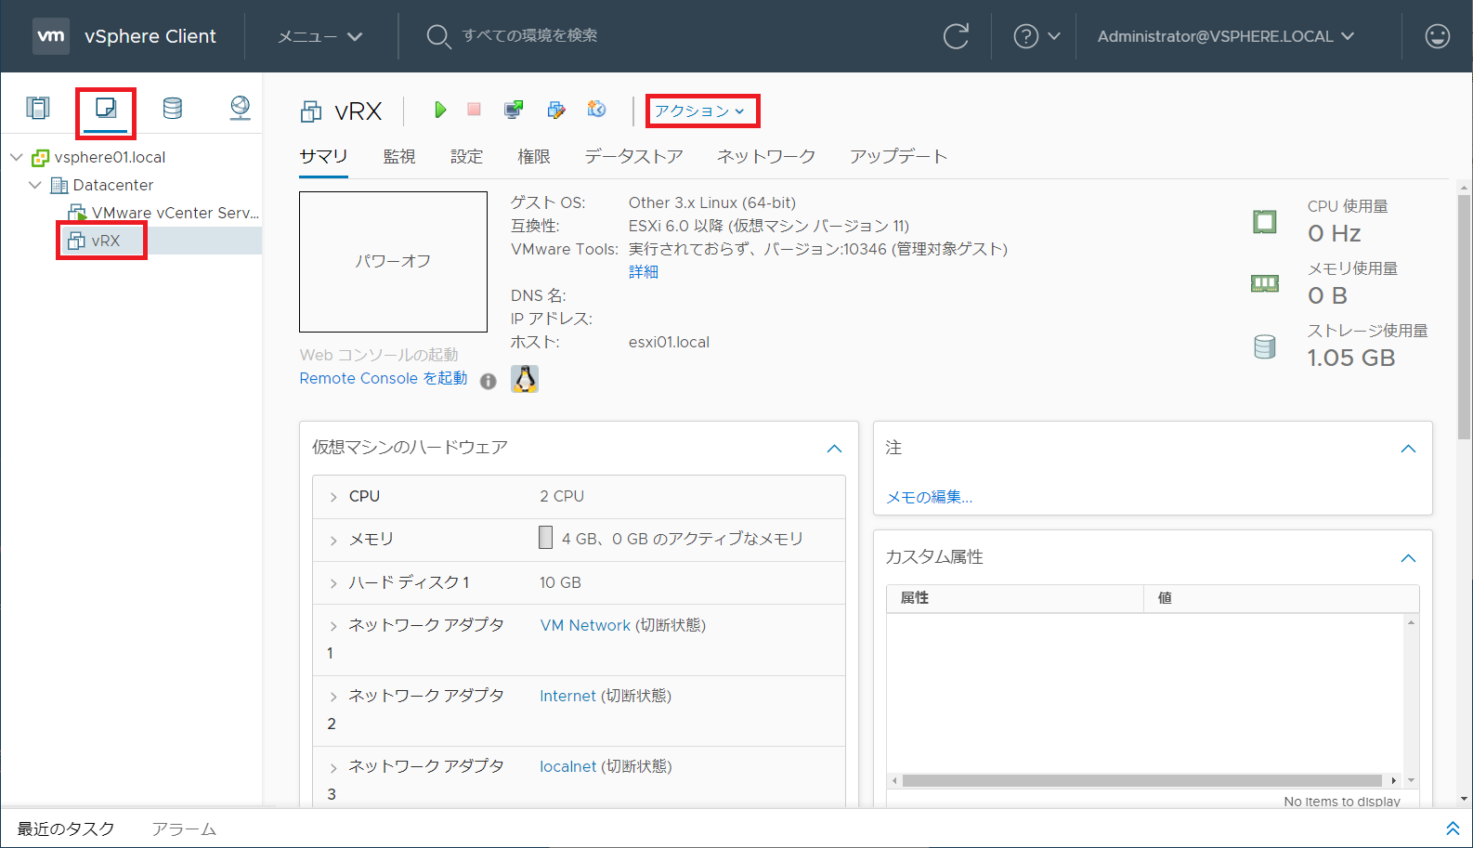The height and width of the screenshot is (848, 1473).
Task: Click the Remote Console を起動 link
Action: coord(384,378)
